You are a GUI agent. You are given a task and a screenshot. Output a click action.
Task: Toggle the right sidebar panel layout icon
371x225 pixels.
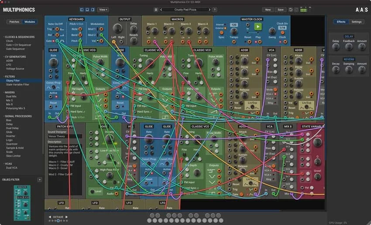pos(93,10)
